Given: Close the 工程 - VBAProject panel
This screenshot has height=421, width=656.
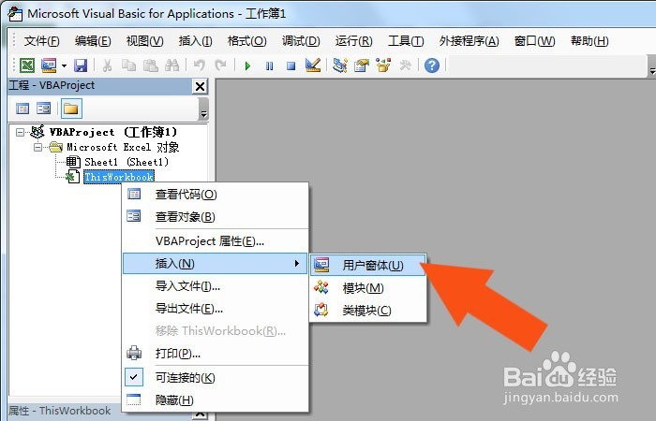Looking at the screenshot, I should (201, 86).
